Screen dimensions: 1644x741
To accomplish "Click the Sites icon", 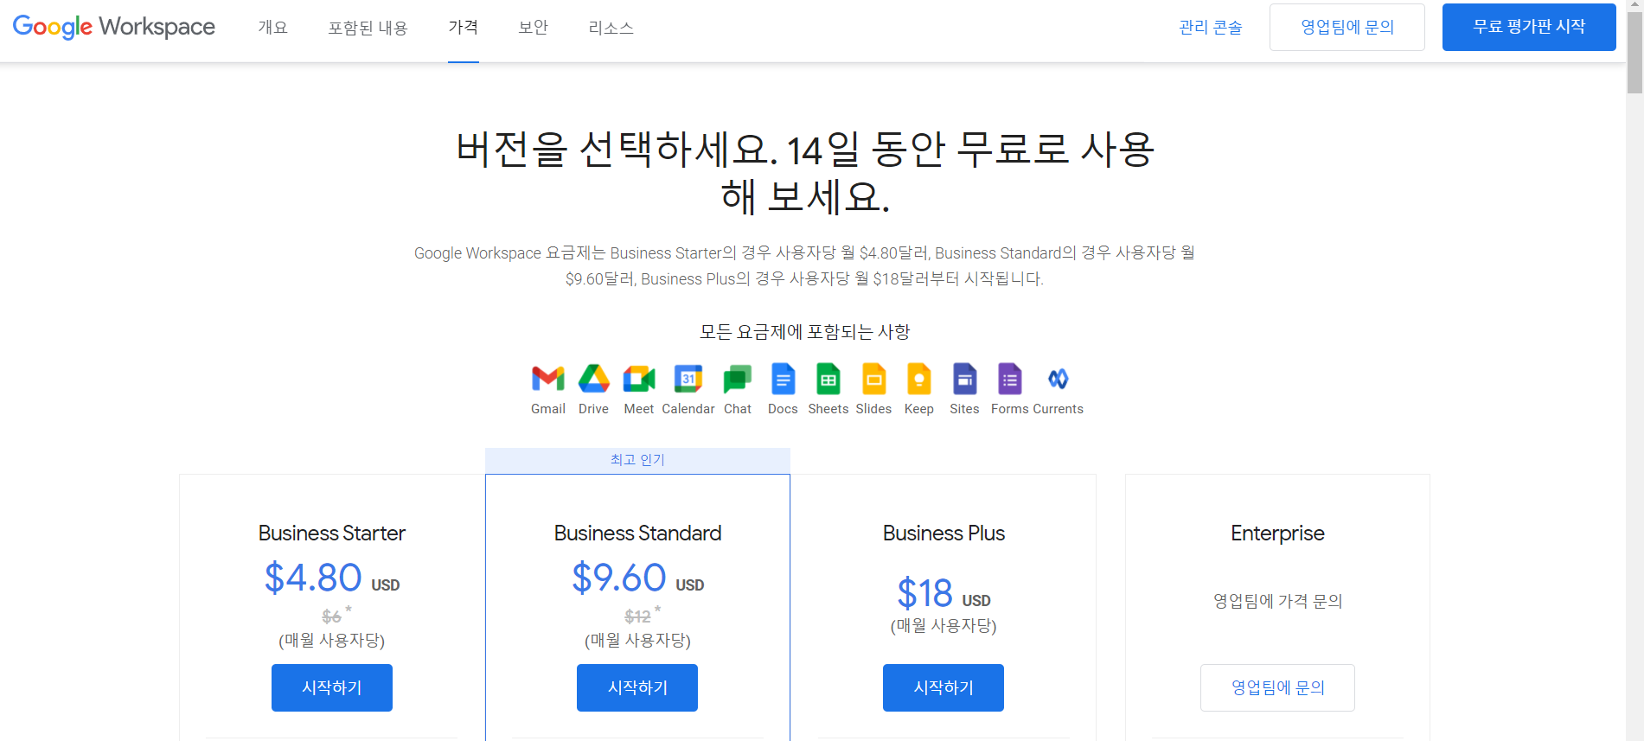I will click(964, 379).
